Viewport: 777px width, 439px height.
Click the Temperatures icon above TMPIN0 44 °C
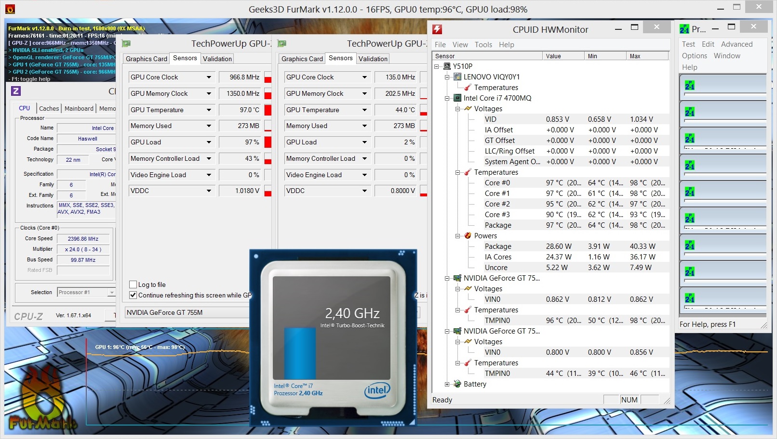tap(468, 363)
